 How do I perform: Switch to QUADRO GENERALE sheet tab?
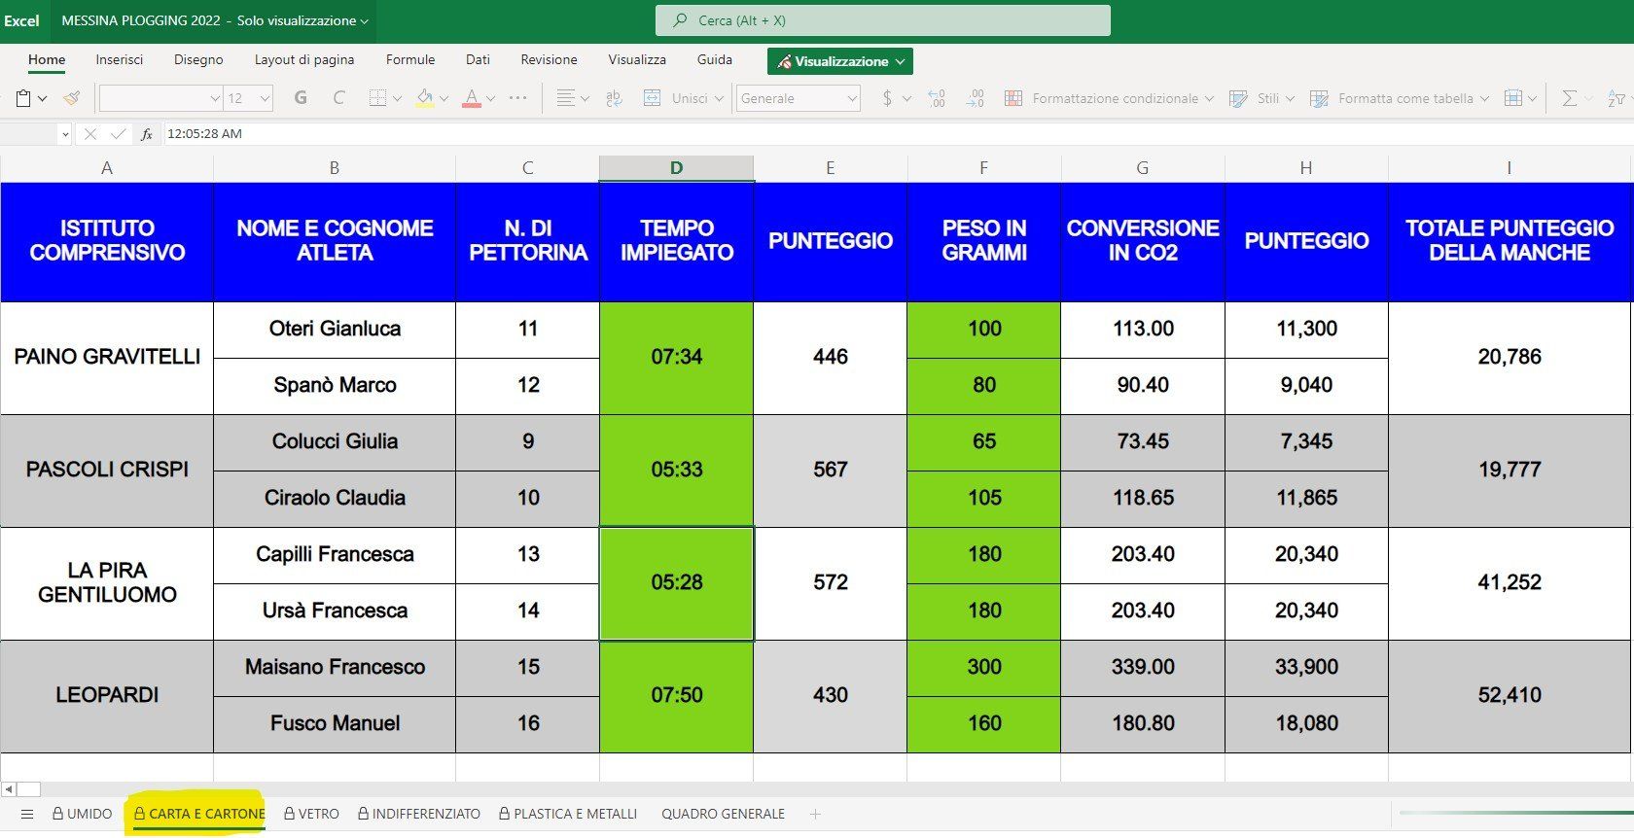(x=723, y=814)
